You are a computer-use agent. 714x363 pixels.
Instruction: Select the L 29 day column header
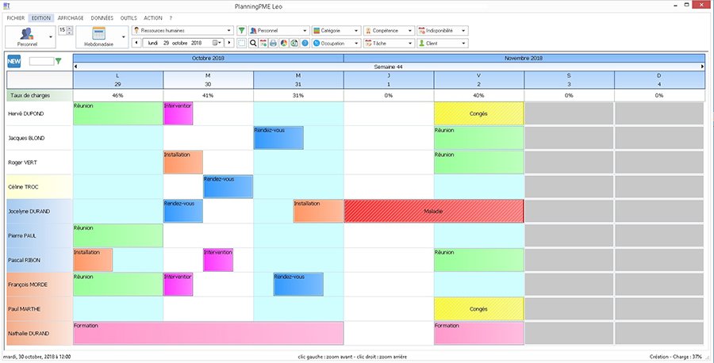[x=118, y=80]
